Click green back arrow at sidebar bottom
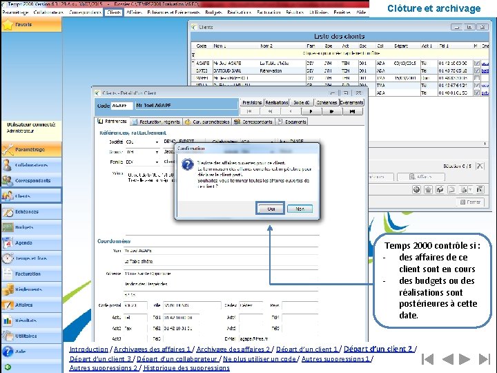This screenshot has width=497, height=373. 8,367
